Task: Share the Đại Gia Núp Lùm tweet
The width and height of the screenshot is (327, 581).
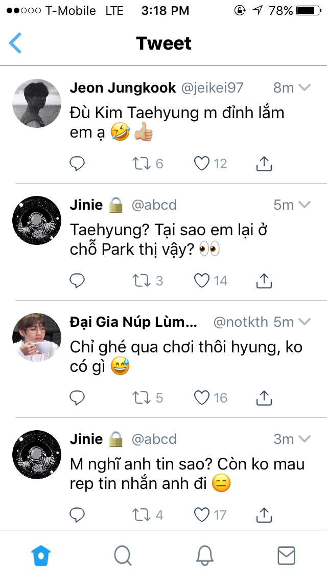Action: [x=263, y=397]
